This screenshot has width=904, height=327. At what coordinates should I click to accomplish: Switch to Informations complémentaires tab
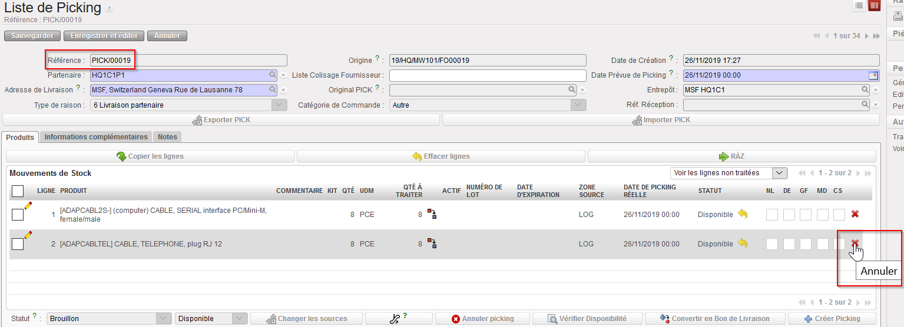coord(96,137)
